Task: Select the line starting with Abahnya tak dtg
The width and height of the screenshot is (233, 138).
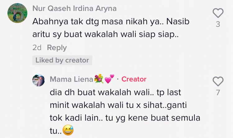Action: tap(111, 22)
